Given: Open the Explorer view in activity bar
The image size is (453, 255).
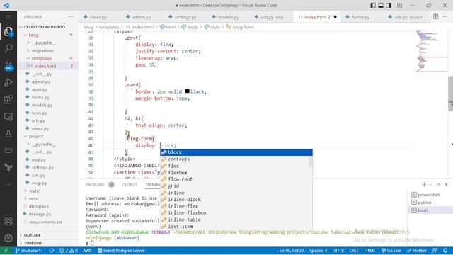Looking at the screenshot, I should point(8,31).
